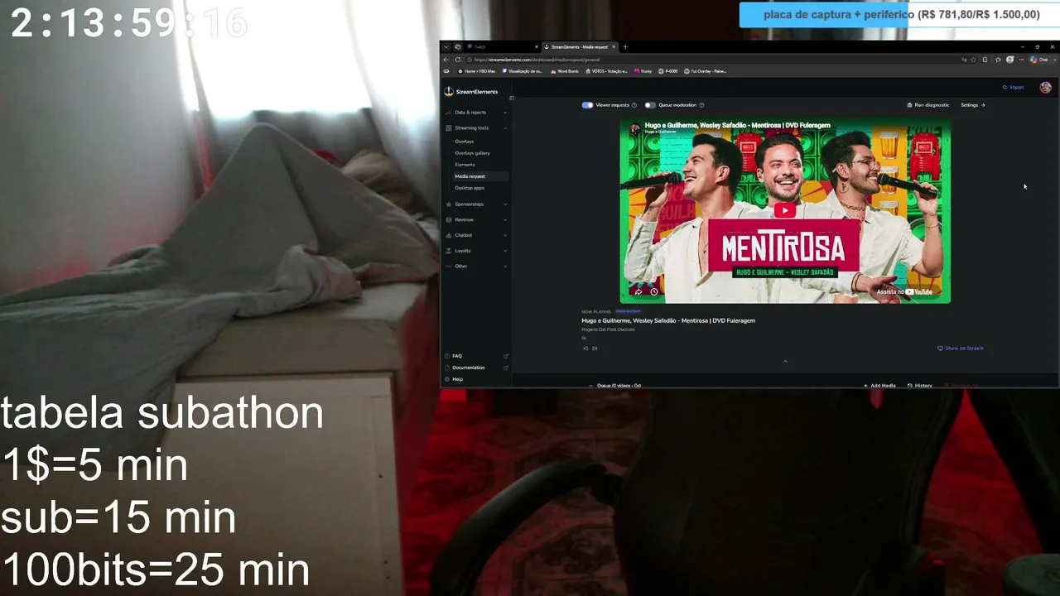
Task: Click the 'Rogerio Dal Pont Duccioni' requester name
Action: coord(608,329)
